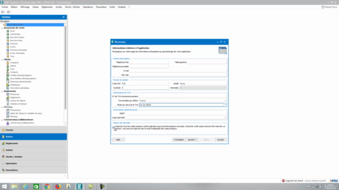Switch to the Stocks / Articles navigation section
The width and height of the screenshot is (339, 190).
coord(33,157)
